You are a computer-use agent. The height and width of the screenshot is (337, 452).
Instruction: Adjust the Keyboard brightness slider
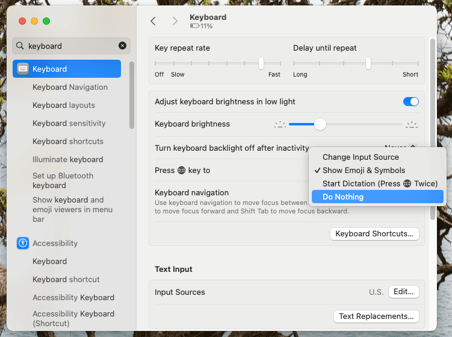[x=320, y=124]
